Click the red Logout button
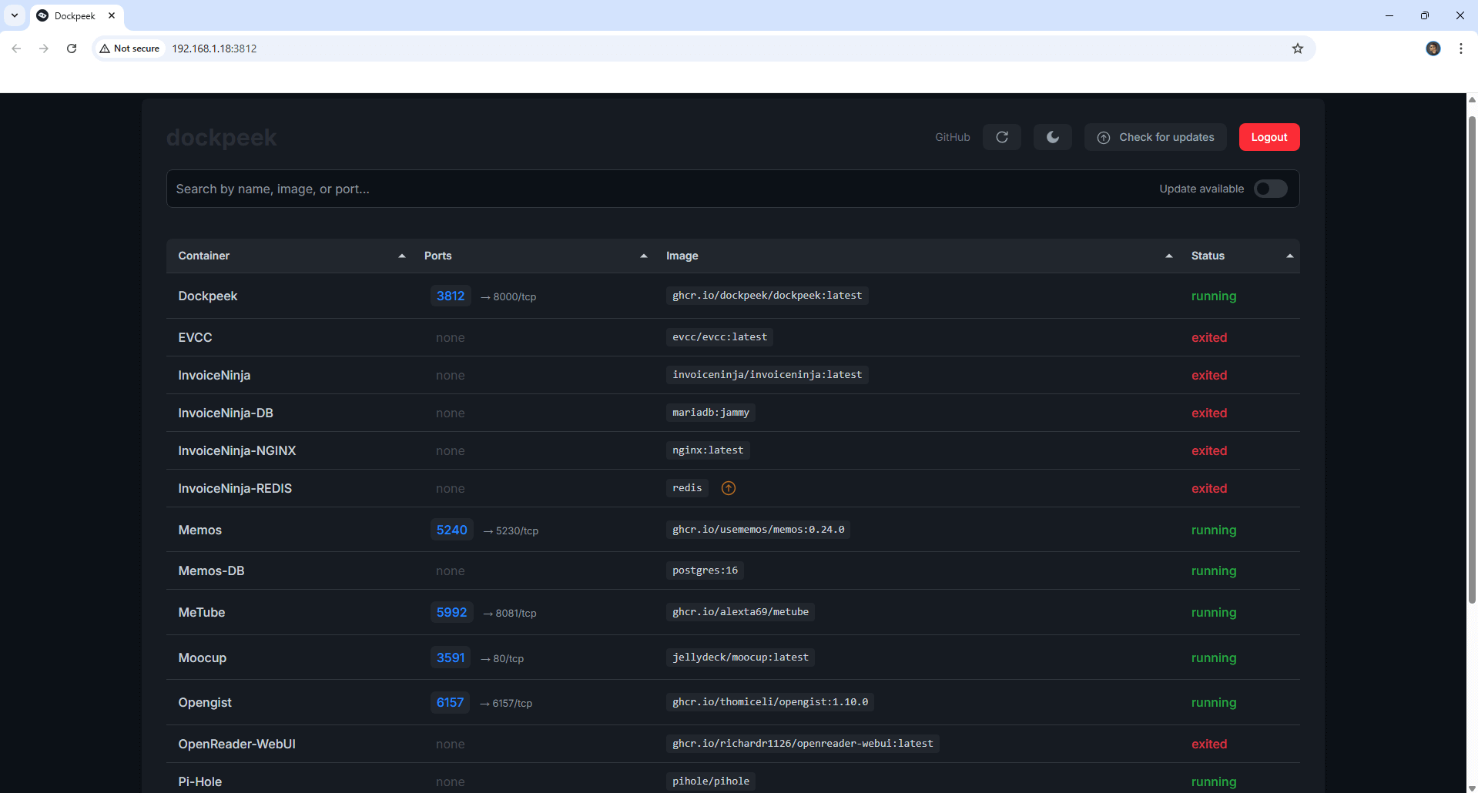The image size is (1478, 793). coord(1269,137)
